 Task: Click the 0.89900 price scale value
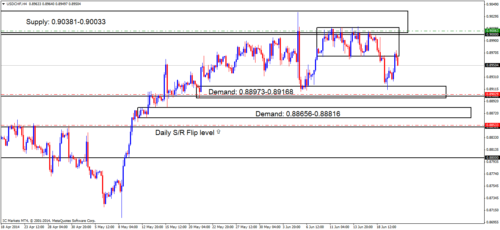[x=492, y=41]
